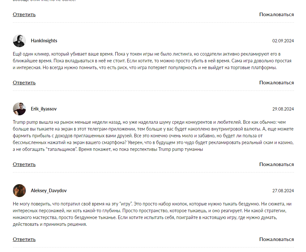This screenshot has height=252, width=306.
Task: Click the comment text starting with Trump pump
Action: pyautogui.click(x=153, y=136)
